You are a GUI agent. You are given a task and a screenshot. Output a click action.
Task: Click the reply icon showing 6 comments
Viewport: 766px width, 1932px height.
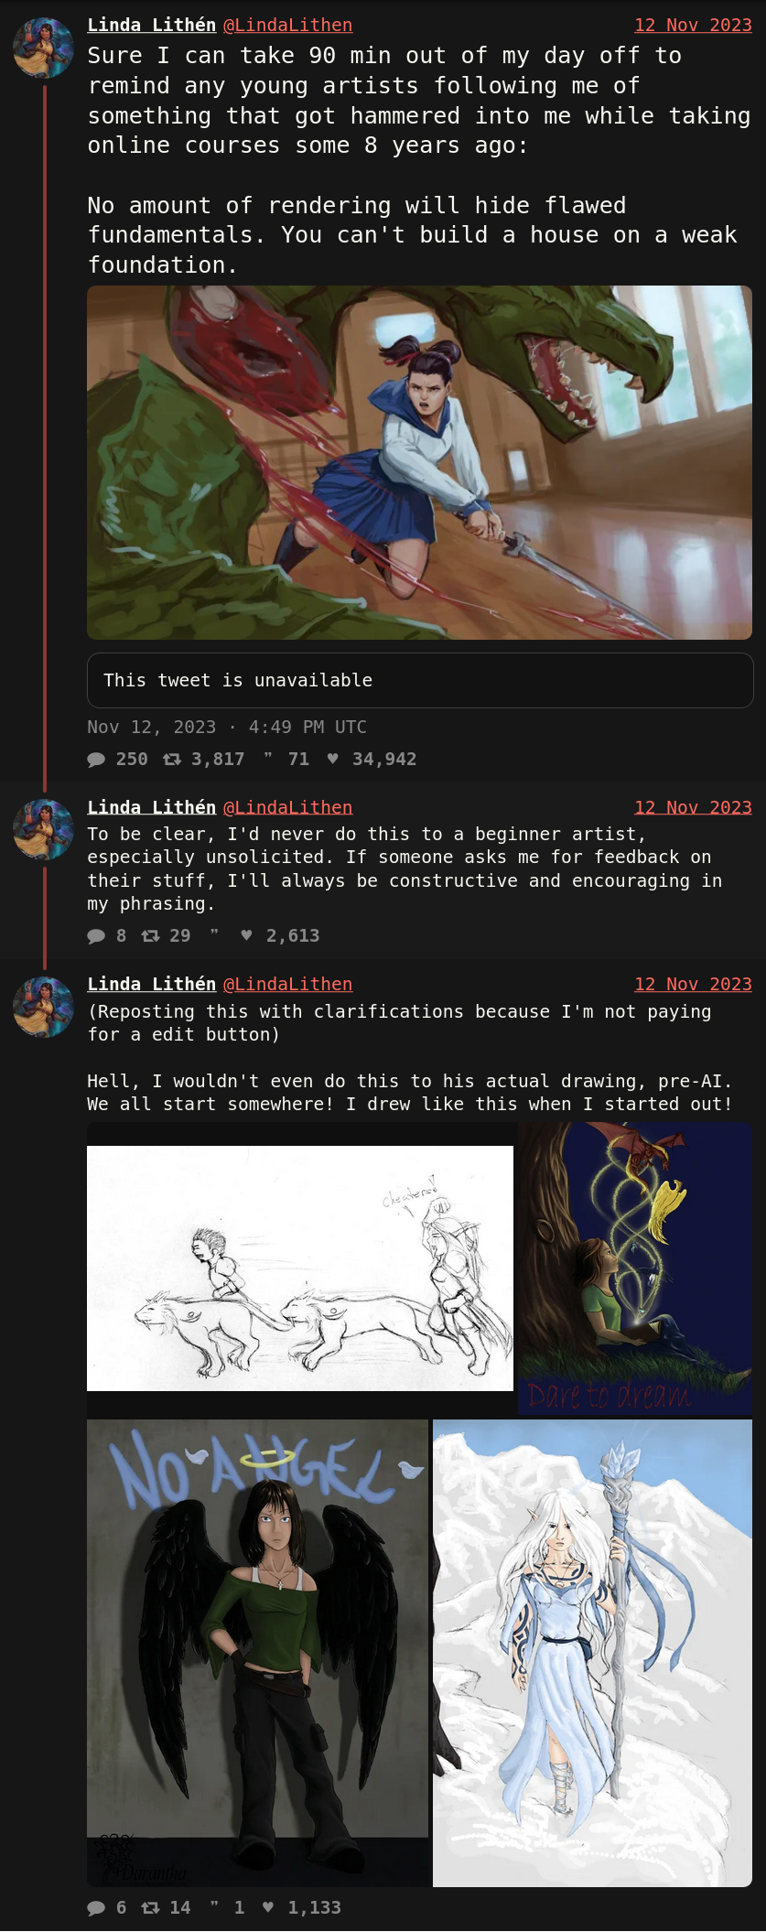coord(96,1907)
